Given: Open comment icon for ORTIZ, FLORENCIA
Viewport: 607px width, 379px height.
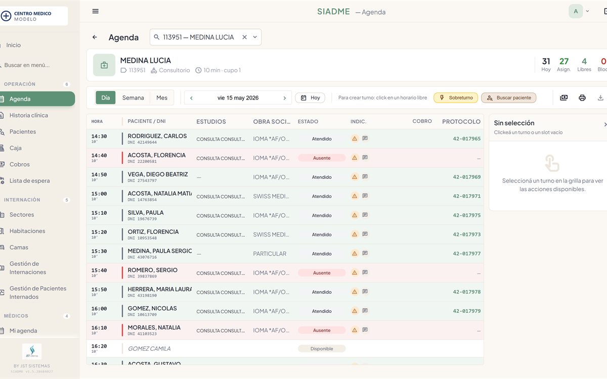Looking at the screenshot, I should 365,234.
